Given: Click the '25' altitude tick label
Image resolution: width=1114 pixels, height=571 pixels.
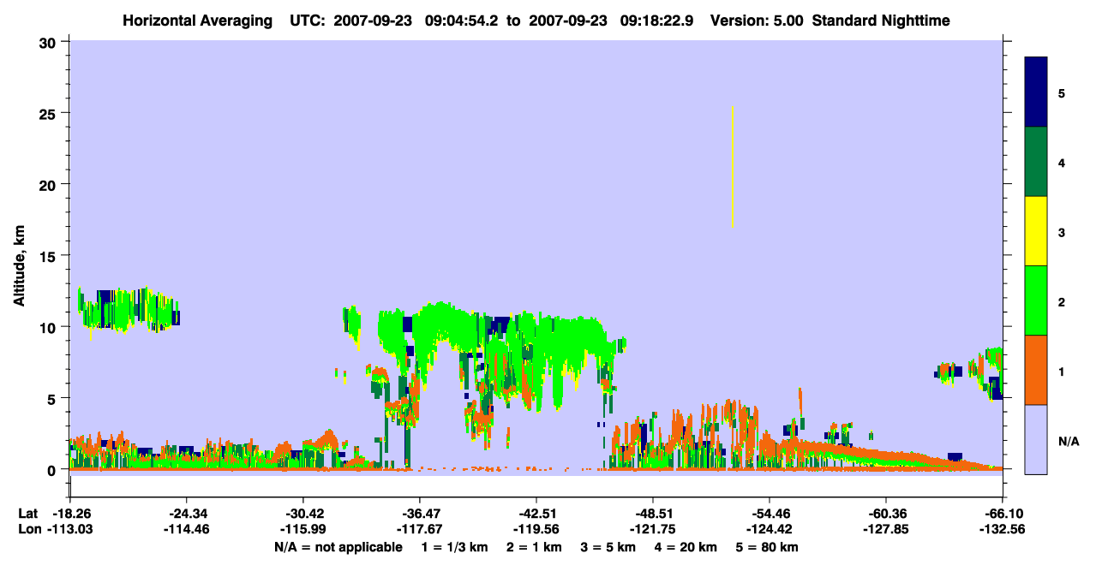Looking at the screenshot, I should (x=49, y=113).
